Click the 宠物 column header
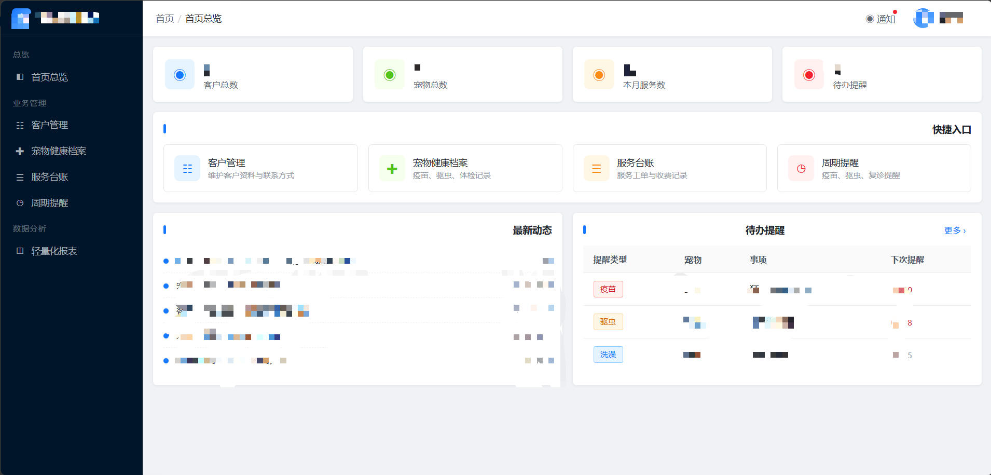991x475 pixels. tap(693, 260)
